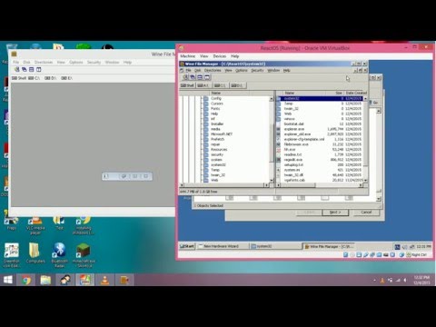
Task: Open VirtualBox Help menu
Action: [235, 56]
